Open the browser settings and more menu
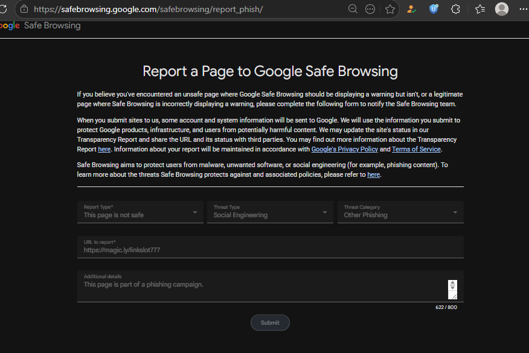 pyautogui.click(x=524, y=9)
